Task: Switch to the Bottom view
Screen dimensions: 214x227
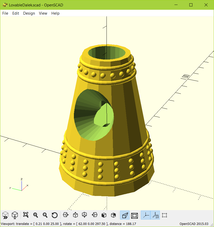Action: (x=84, y=215)
